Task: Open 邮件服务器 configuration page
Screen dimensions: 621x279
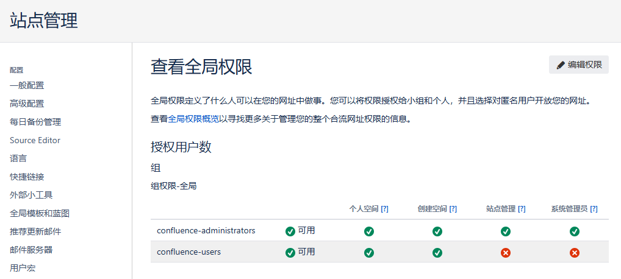Action: click(31, 250)
